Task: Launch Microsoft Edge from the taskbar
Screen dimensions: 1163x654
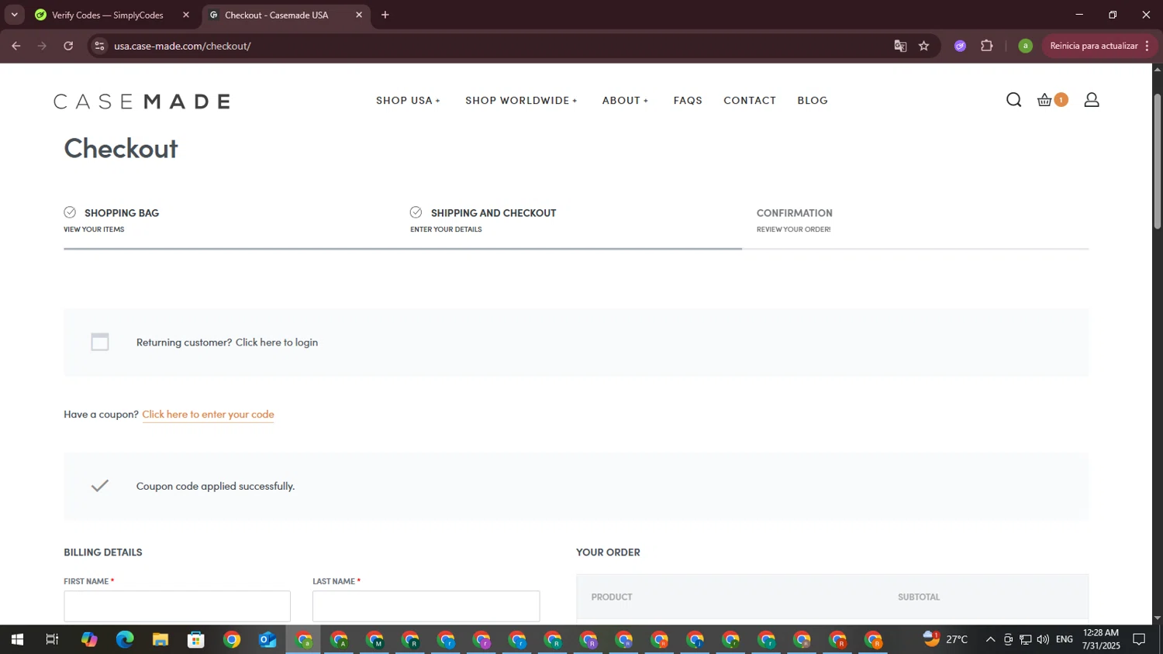Action: click(x=125, y=639)
